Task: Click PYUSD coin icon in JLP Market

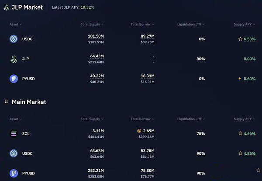Action: [14, 79]
